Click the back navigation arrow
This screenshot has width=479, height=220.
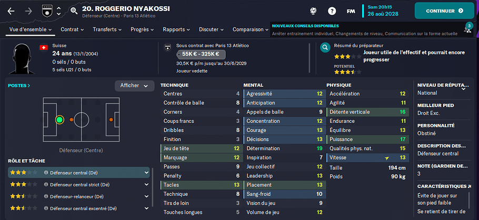pos(12,11)
